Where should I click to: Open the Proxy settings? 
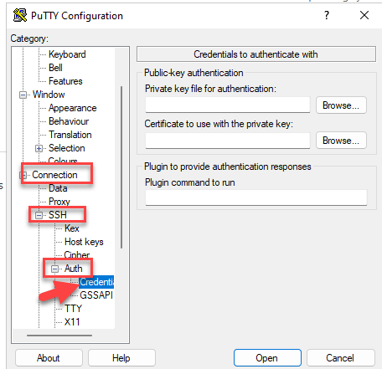coord(59,202)
